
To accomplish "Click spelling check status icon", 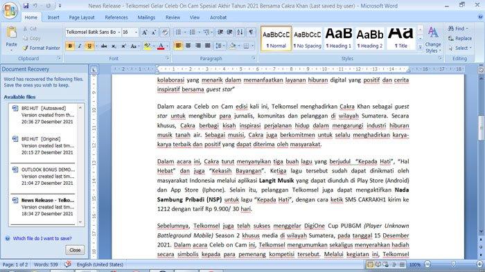I will (x=68, y=264).
